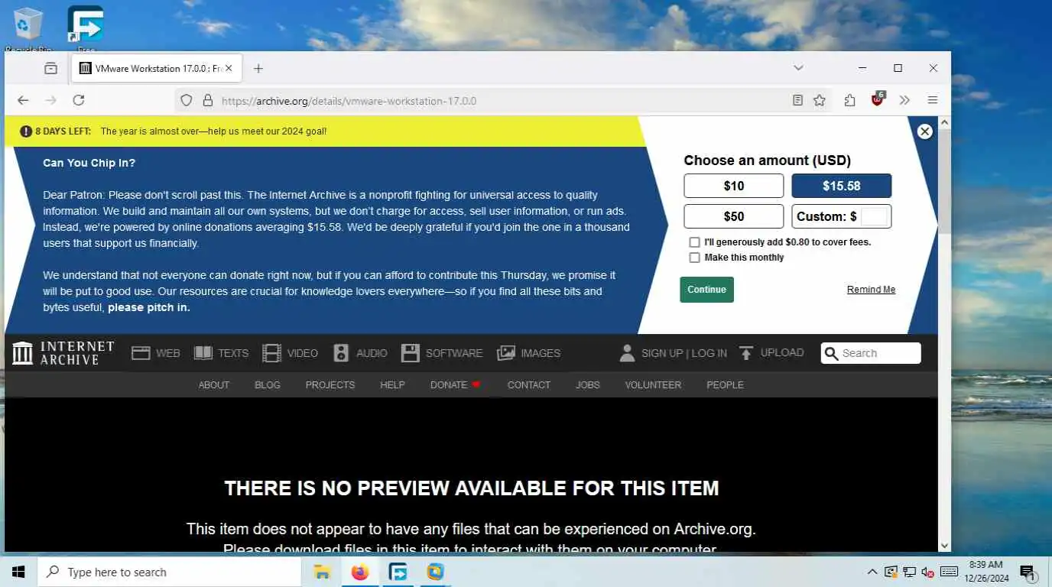The height and width of the screenshot is (587, 1052).
Task: Bookmark this page with star icon
Action: [x=820, y=100]
